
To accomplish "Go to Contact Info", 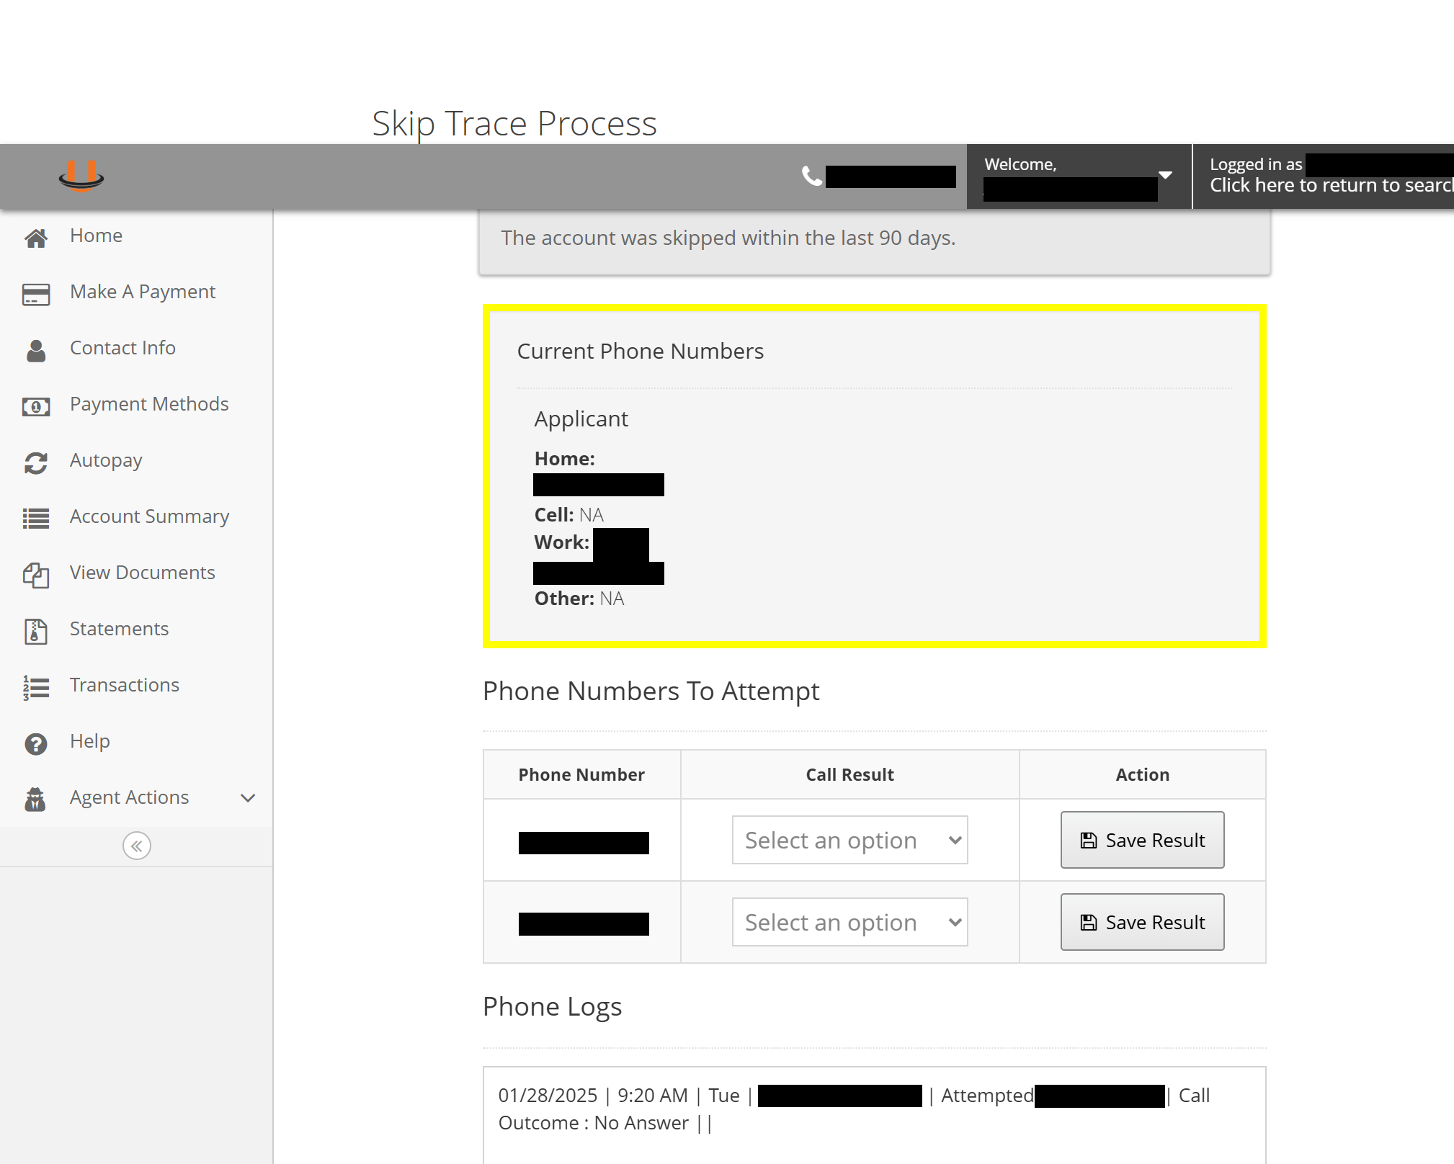I will coord(122,348).
